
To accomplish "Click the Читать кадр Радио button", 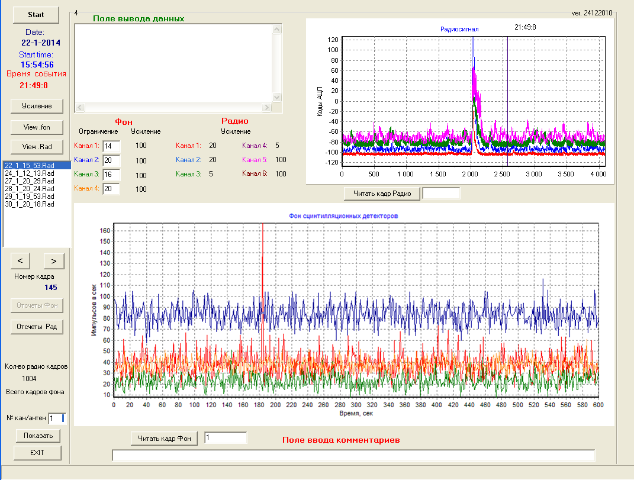I will [x=382, y=194].
